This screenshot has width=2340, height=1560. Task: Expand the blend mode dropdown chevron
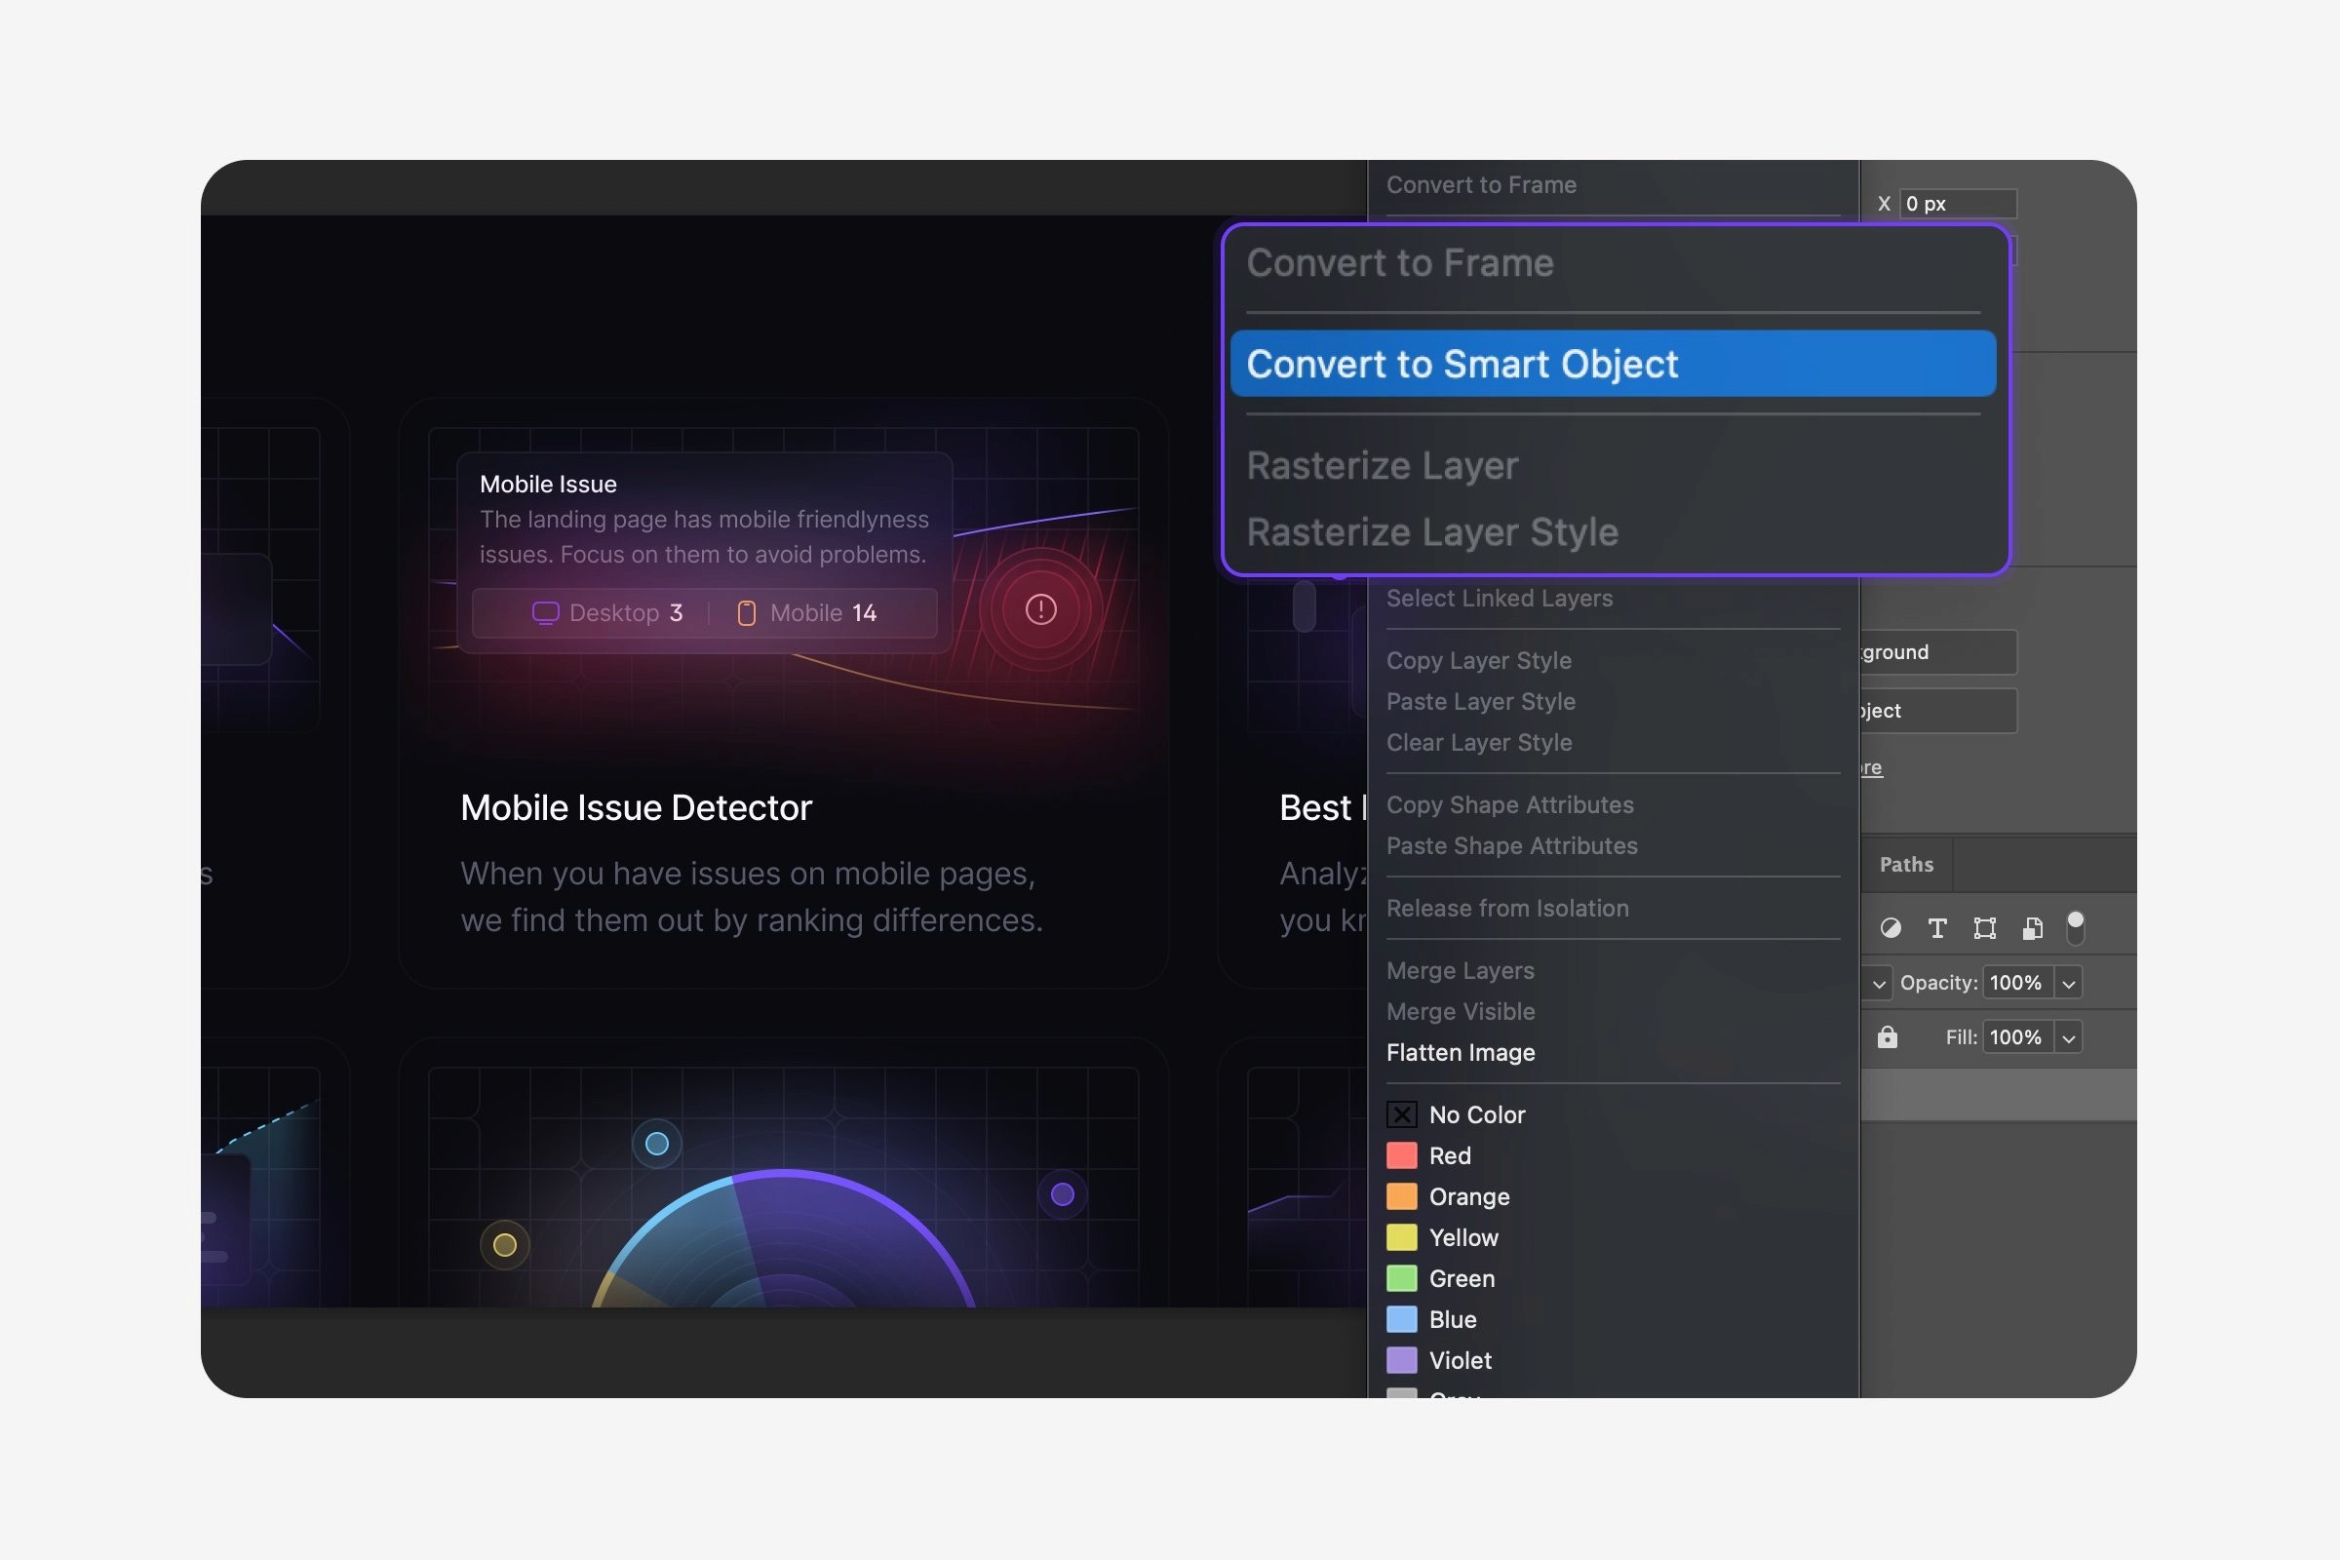click(1879, 984)
